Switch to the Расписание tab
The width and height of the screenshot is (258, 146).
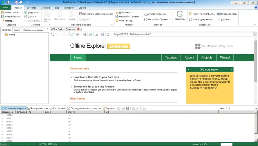[58, 109]
